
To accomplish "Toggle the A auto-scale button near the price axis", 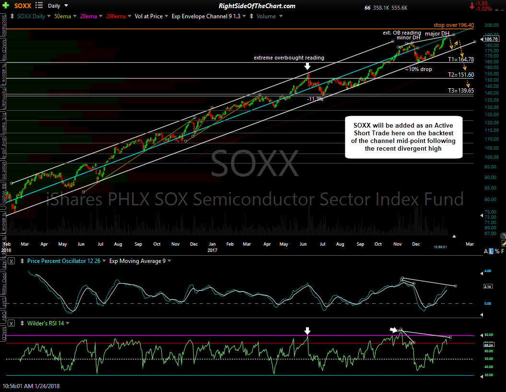I will pyautogui.click(x=485, y=251).
